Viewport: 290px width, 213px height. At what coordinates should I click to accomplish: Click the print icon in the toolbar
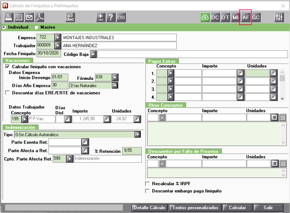[8, 17]
